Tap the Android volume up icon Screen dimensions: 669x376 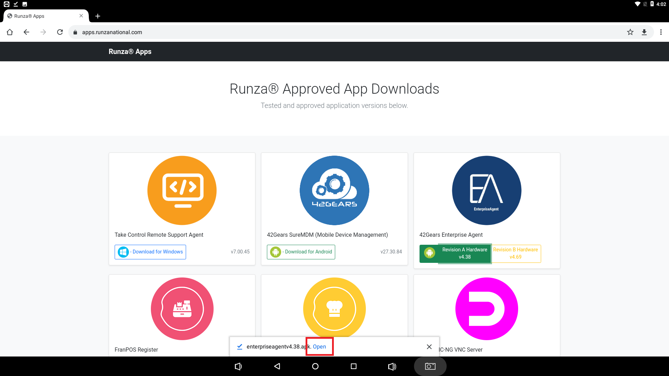tap(392, 366)
